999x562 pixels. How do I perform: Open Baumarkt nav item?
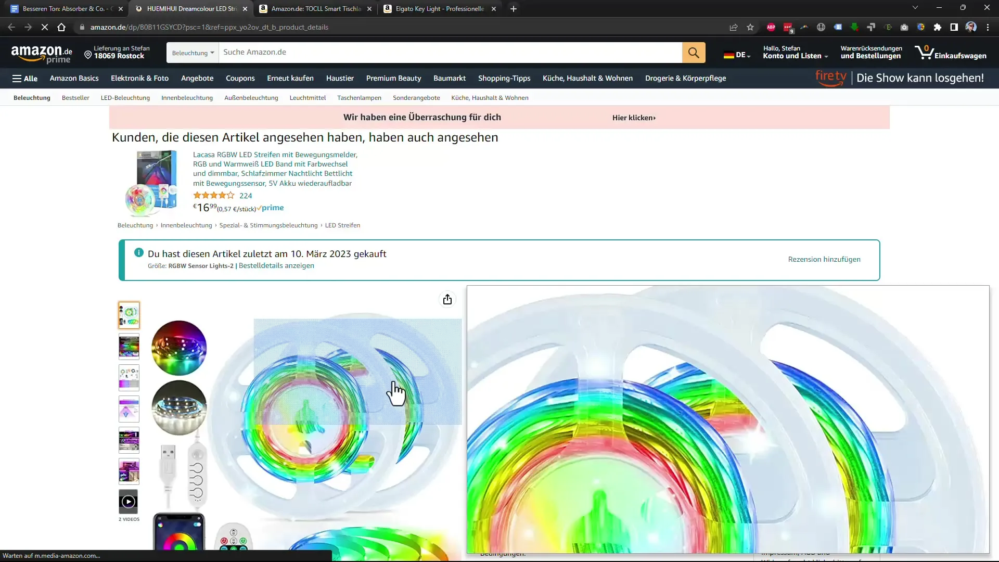click(450, 79)
